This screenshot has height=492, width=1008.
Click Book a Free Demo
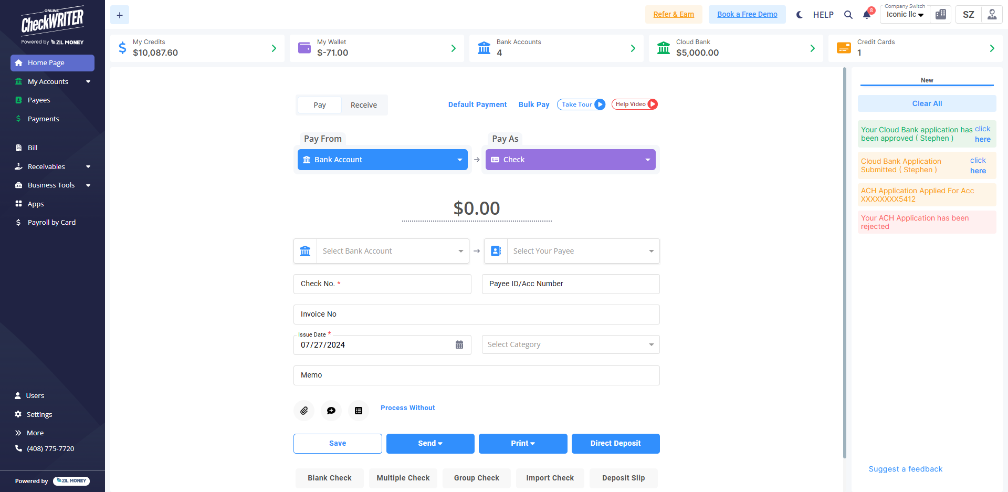tap(747, 15)
